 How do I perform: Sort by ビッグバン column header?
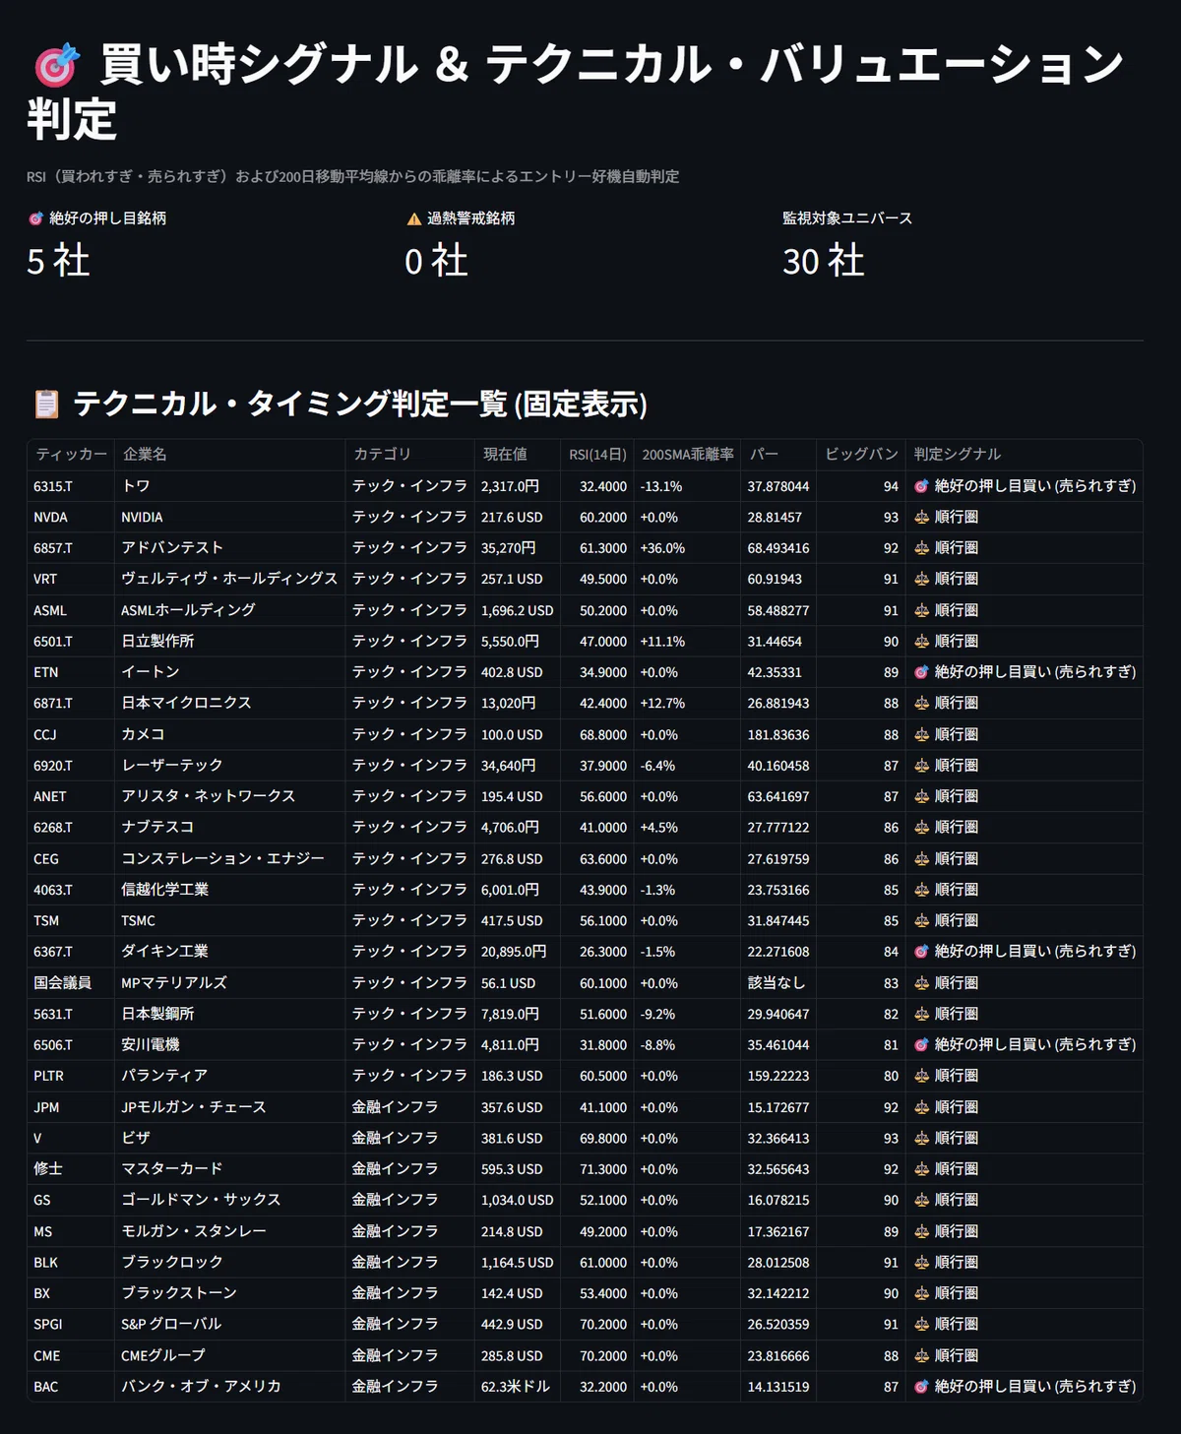(x=861, y=455)
